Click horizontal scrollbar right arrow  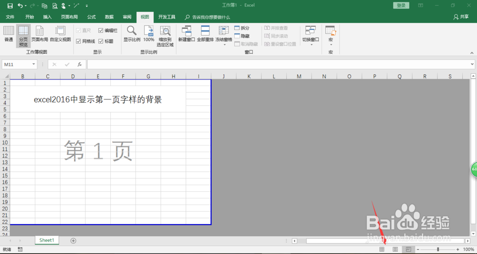[467, 241]
